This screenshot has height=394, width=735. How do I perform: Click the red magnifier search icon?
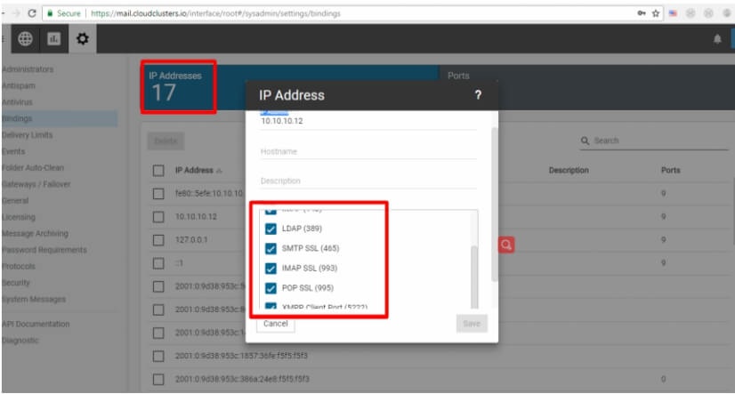(x=506, y=245)
